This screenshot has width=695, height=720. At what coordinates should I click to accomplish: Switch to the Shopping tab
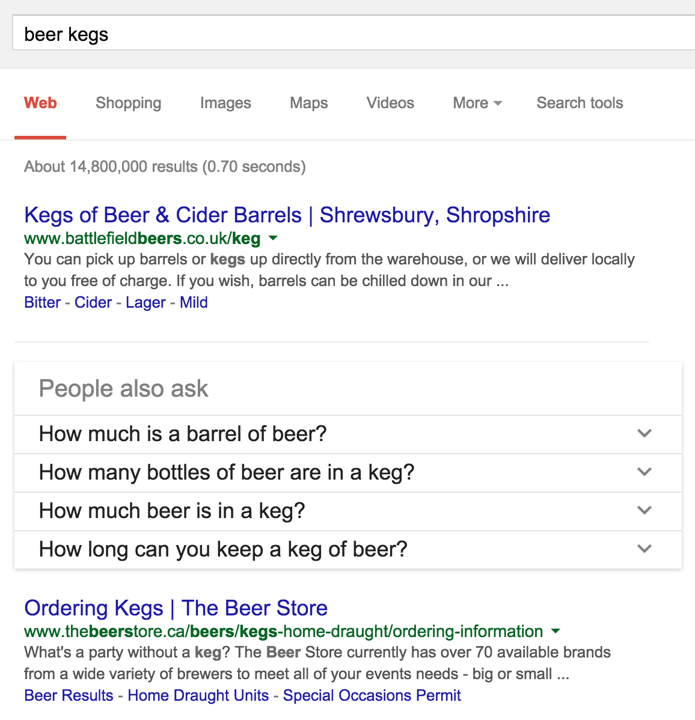click(x=128, y=103)
